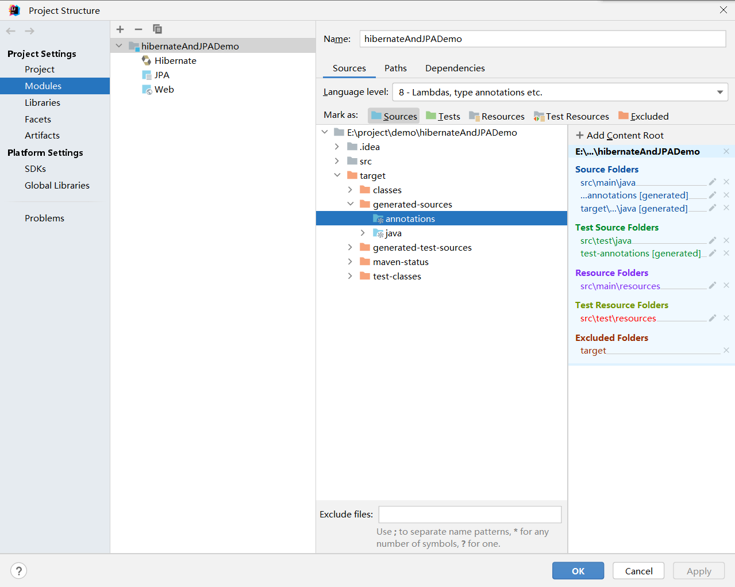Screen dimensions: 735x587
Task: Expand the maven-status folder
Action: tap(350, 262)
